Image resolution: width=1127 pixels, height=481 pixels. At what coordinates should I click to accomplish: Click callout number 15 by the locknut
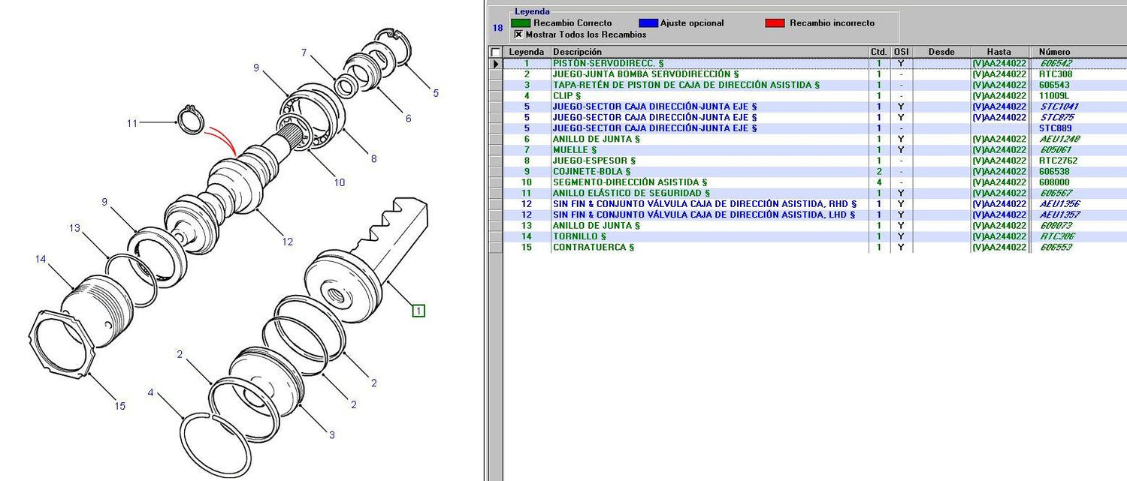pos(119,406)
